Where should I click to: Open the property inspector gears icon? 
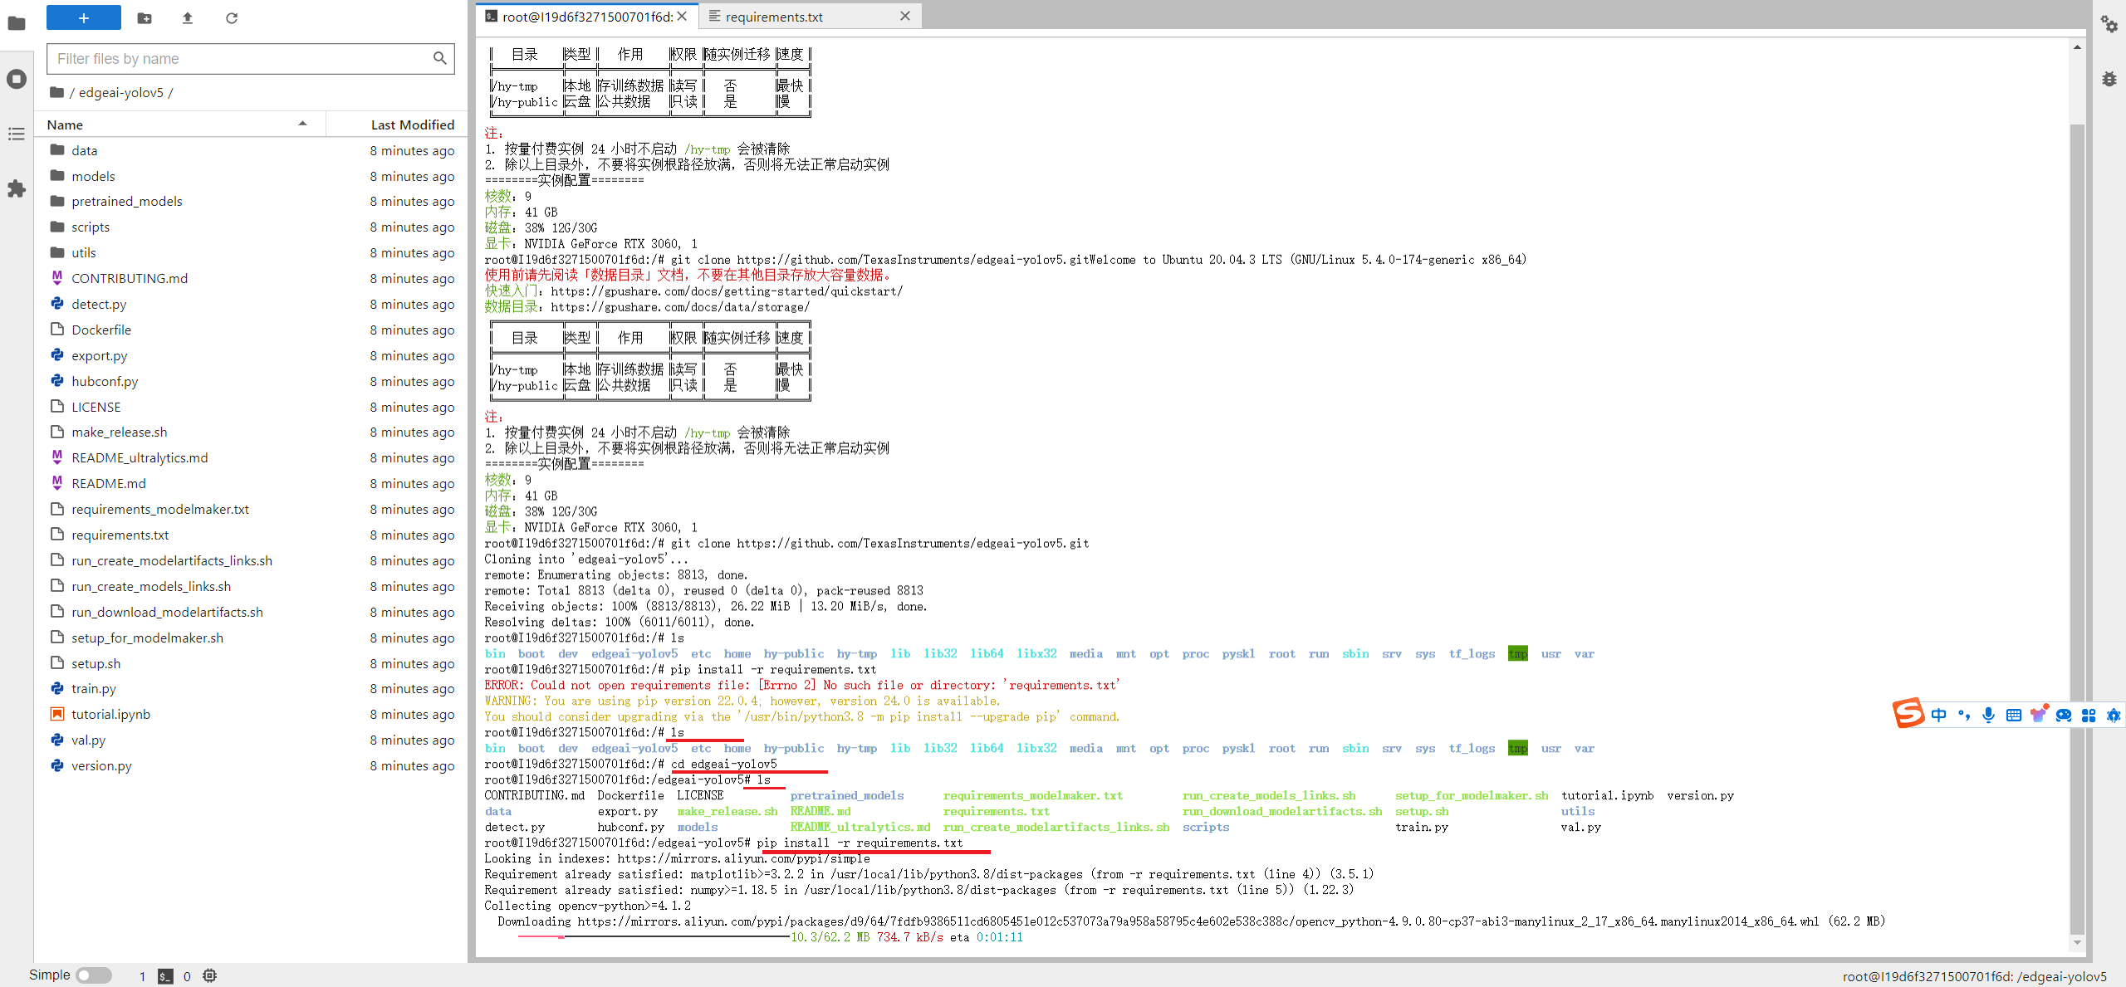tap(2109, 24)
